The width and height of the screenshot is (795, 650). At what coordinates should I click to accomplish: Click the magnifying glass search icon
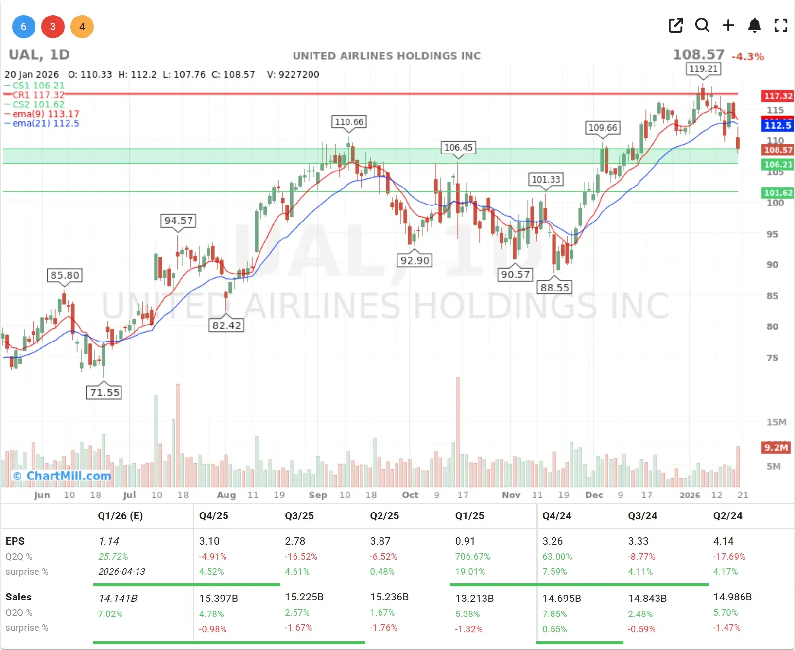pyautogui.click(x=702, y=25)
